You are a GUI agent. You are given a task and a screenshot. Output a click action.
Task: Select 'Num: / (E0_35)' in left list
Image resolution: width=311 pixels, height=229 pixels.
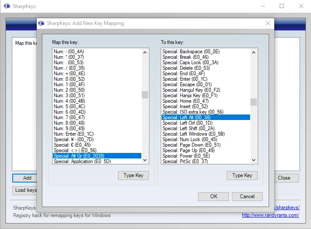click(x=97, y=68)
